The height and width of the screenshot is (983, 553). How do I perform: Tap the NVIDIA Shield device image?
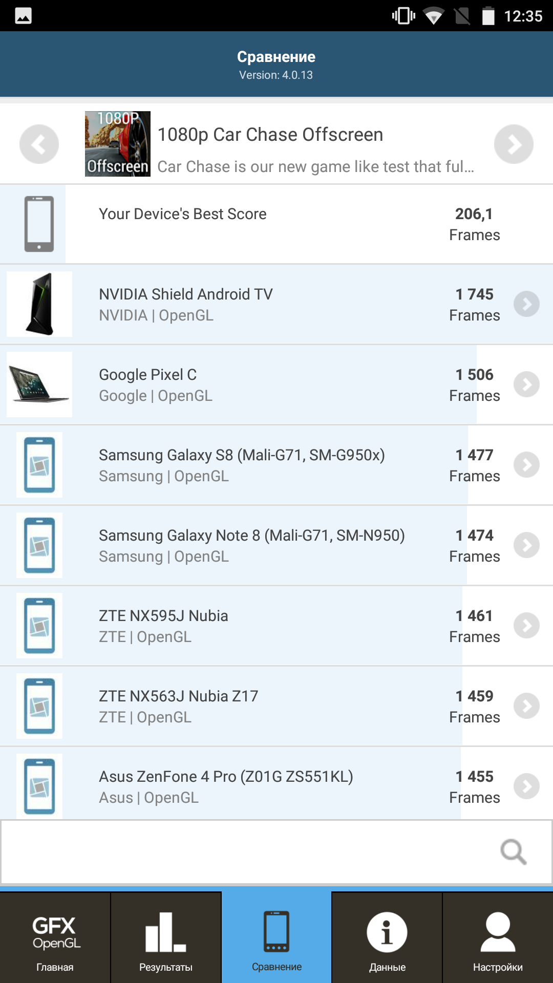click(39, 304)
